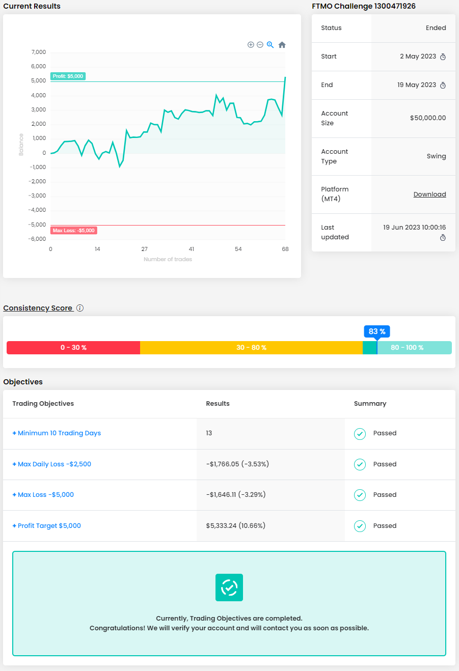
Task: Click the timer icon beside End date
Action: click(443, 86)
